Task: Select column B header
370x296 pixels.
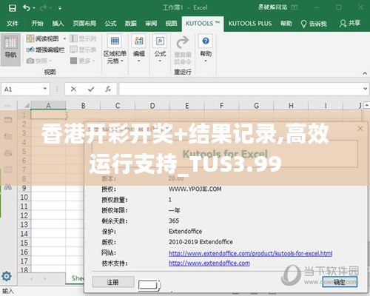Action: [83, 106]
